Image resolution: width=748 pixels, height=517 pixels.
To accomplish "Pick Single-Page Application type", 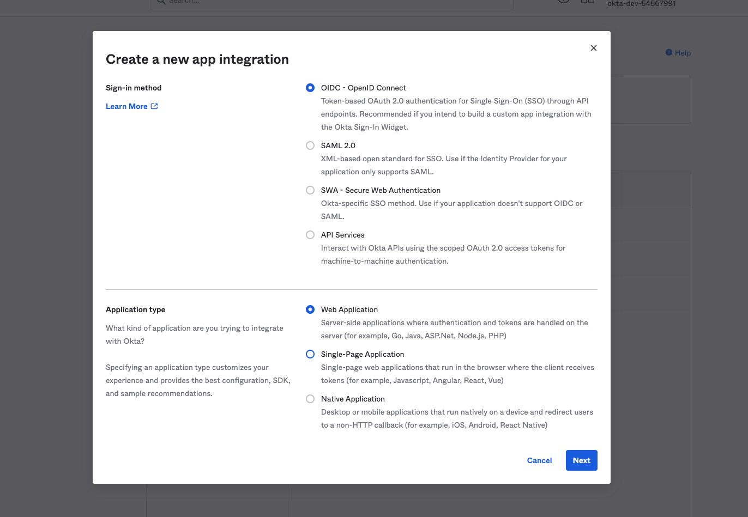I will (310, 354).
